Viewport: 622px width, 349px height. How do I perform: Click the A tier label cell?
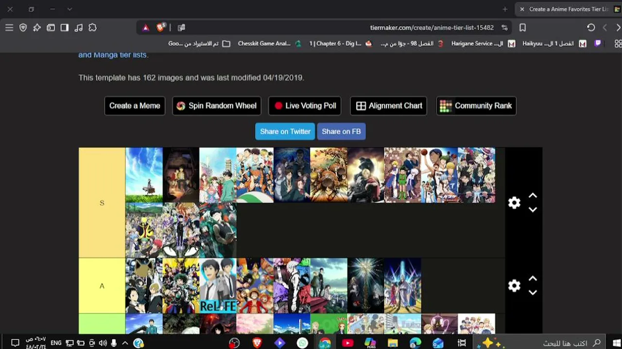(102, 286)
